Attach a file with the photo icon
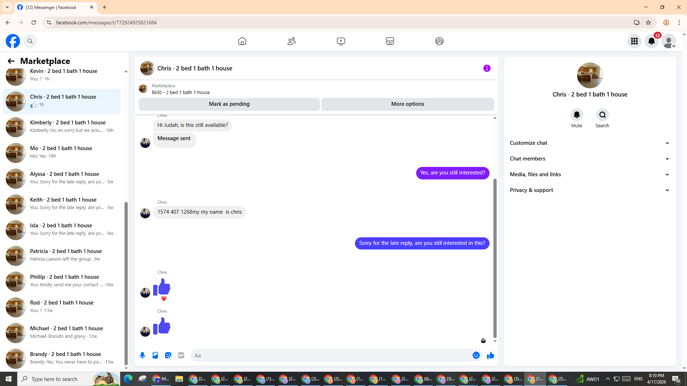 (x=155, y=355)
